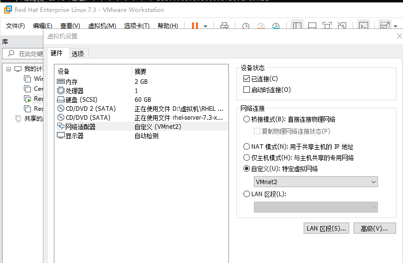Open the 文件(F) menu

[x=15, y=26]
